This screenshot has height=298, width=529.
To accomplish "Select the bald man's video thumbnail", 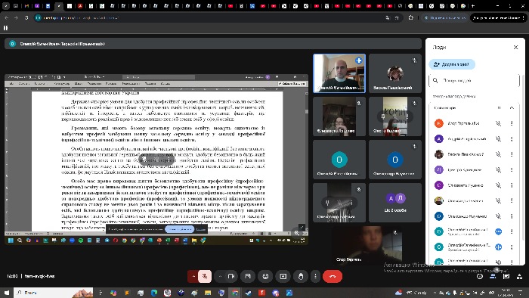I will (x=339, y=73).
